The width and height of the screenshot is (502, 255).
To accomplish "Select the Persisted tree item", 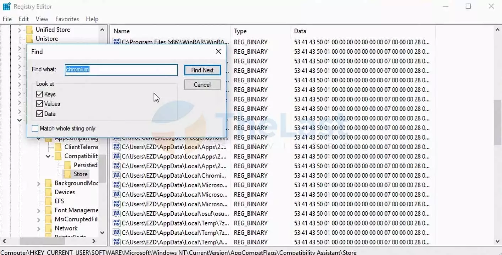I will (85, 165).
